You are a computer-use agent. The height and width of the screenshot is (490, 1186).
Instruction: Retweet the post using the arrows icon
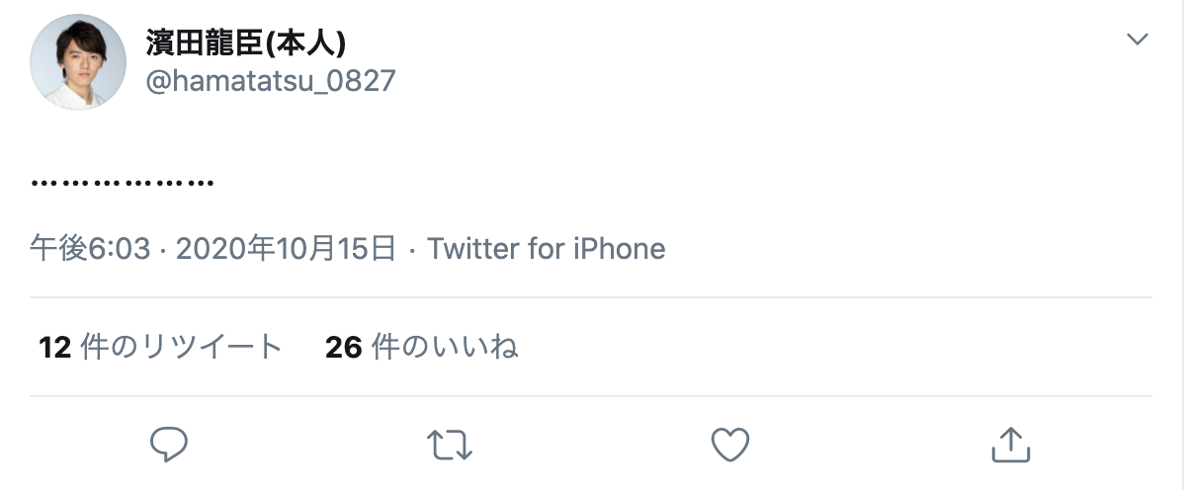pyautogui.click(x=450, y=445)
